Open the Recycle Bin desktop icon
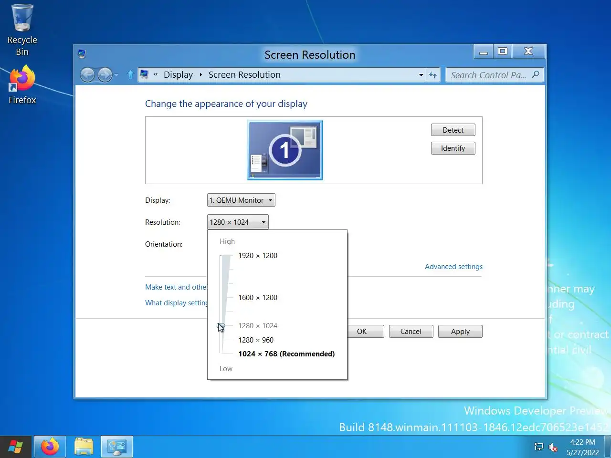Image resolution: width=611 pixels, height=458 pixels. pos(22,30)
